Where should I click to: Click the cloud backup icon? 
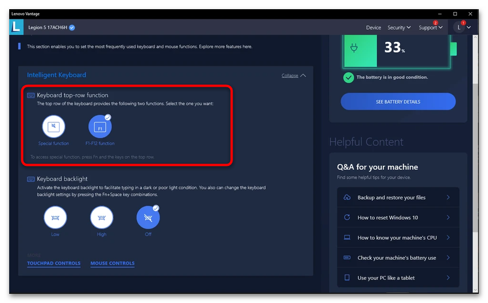coord(347,197)
